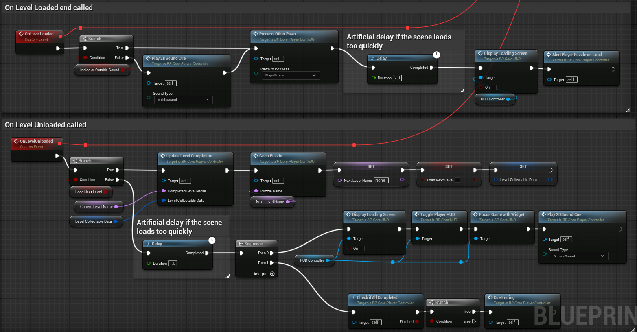Click the Duration 2.0 input field
The width and height of the screenshot is (637, 332).
pyautogui.click(x=397, y=78)
